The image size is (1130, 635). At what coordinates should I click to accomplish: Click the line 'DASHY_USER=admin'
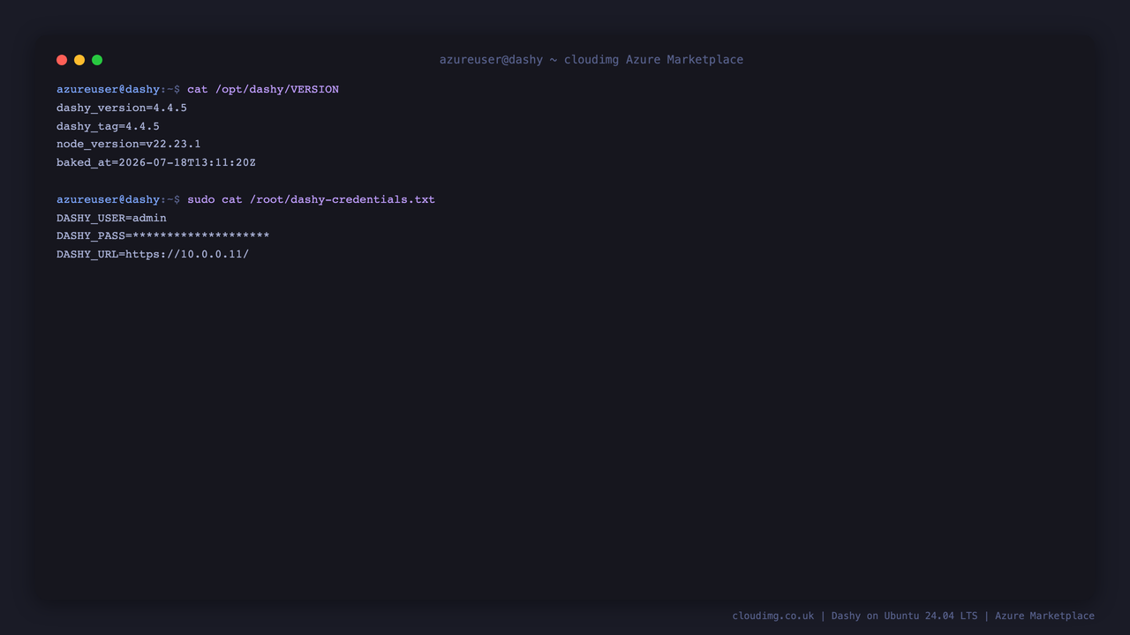click(111, 218)
